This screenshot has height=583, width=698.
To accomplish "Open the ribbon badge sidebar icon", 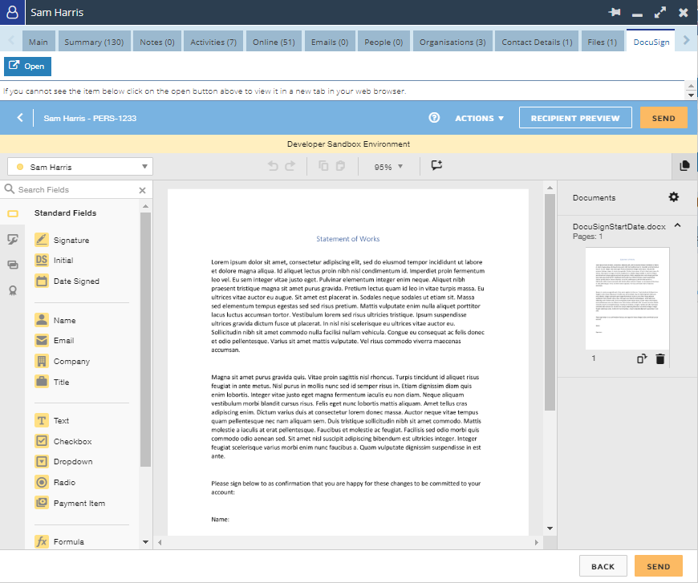I will click(13, 290).
